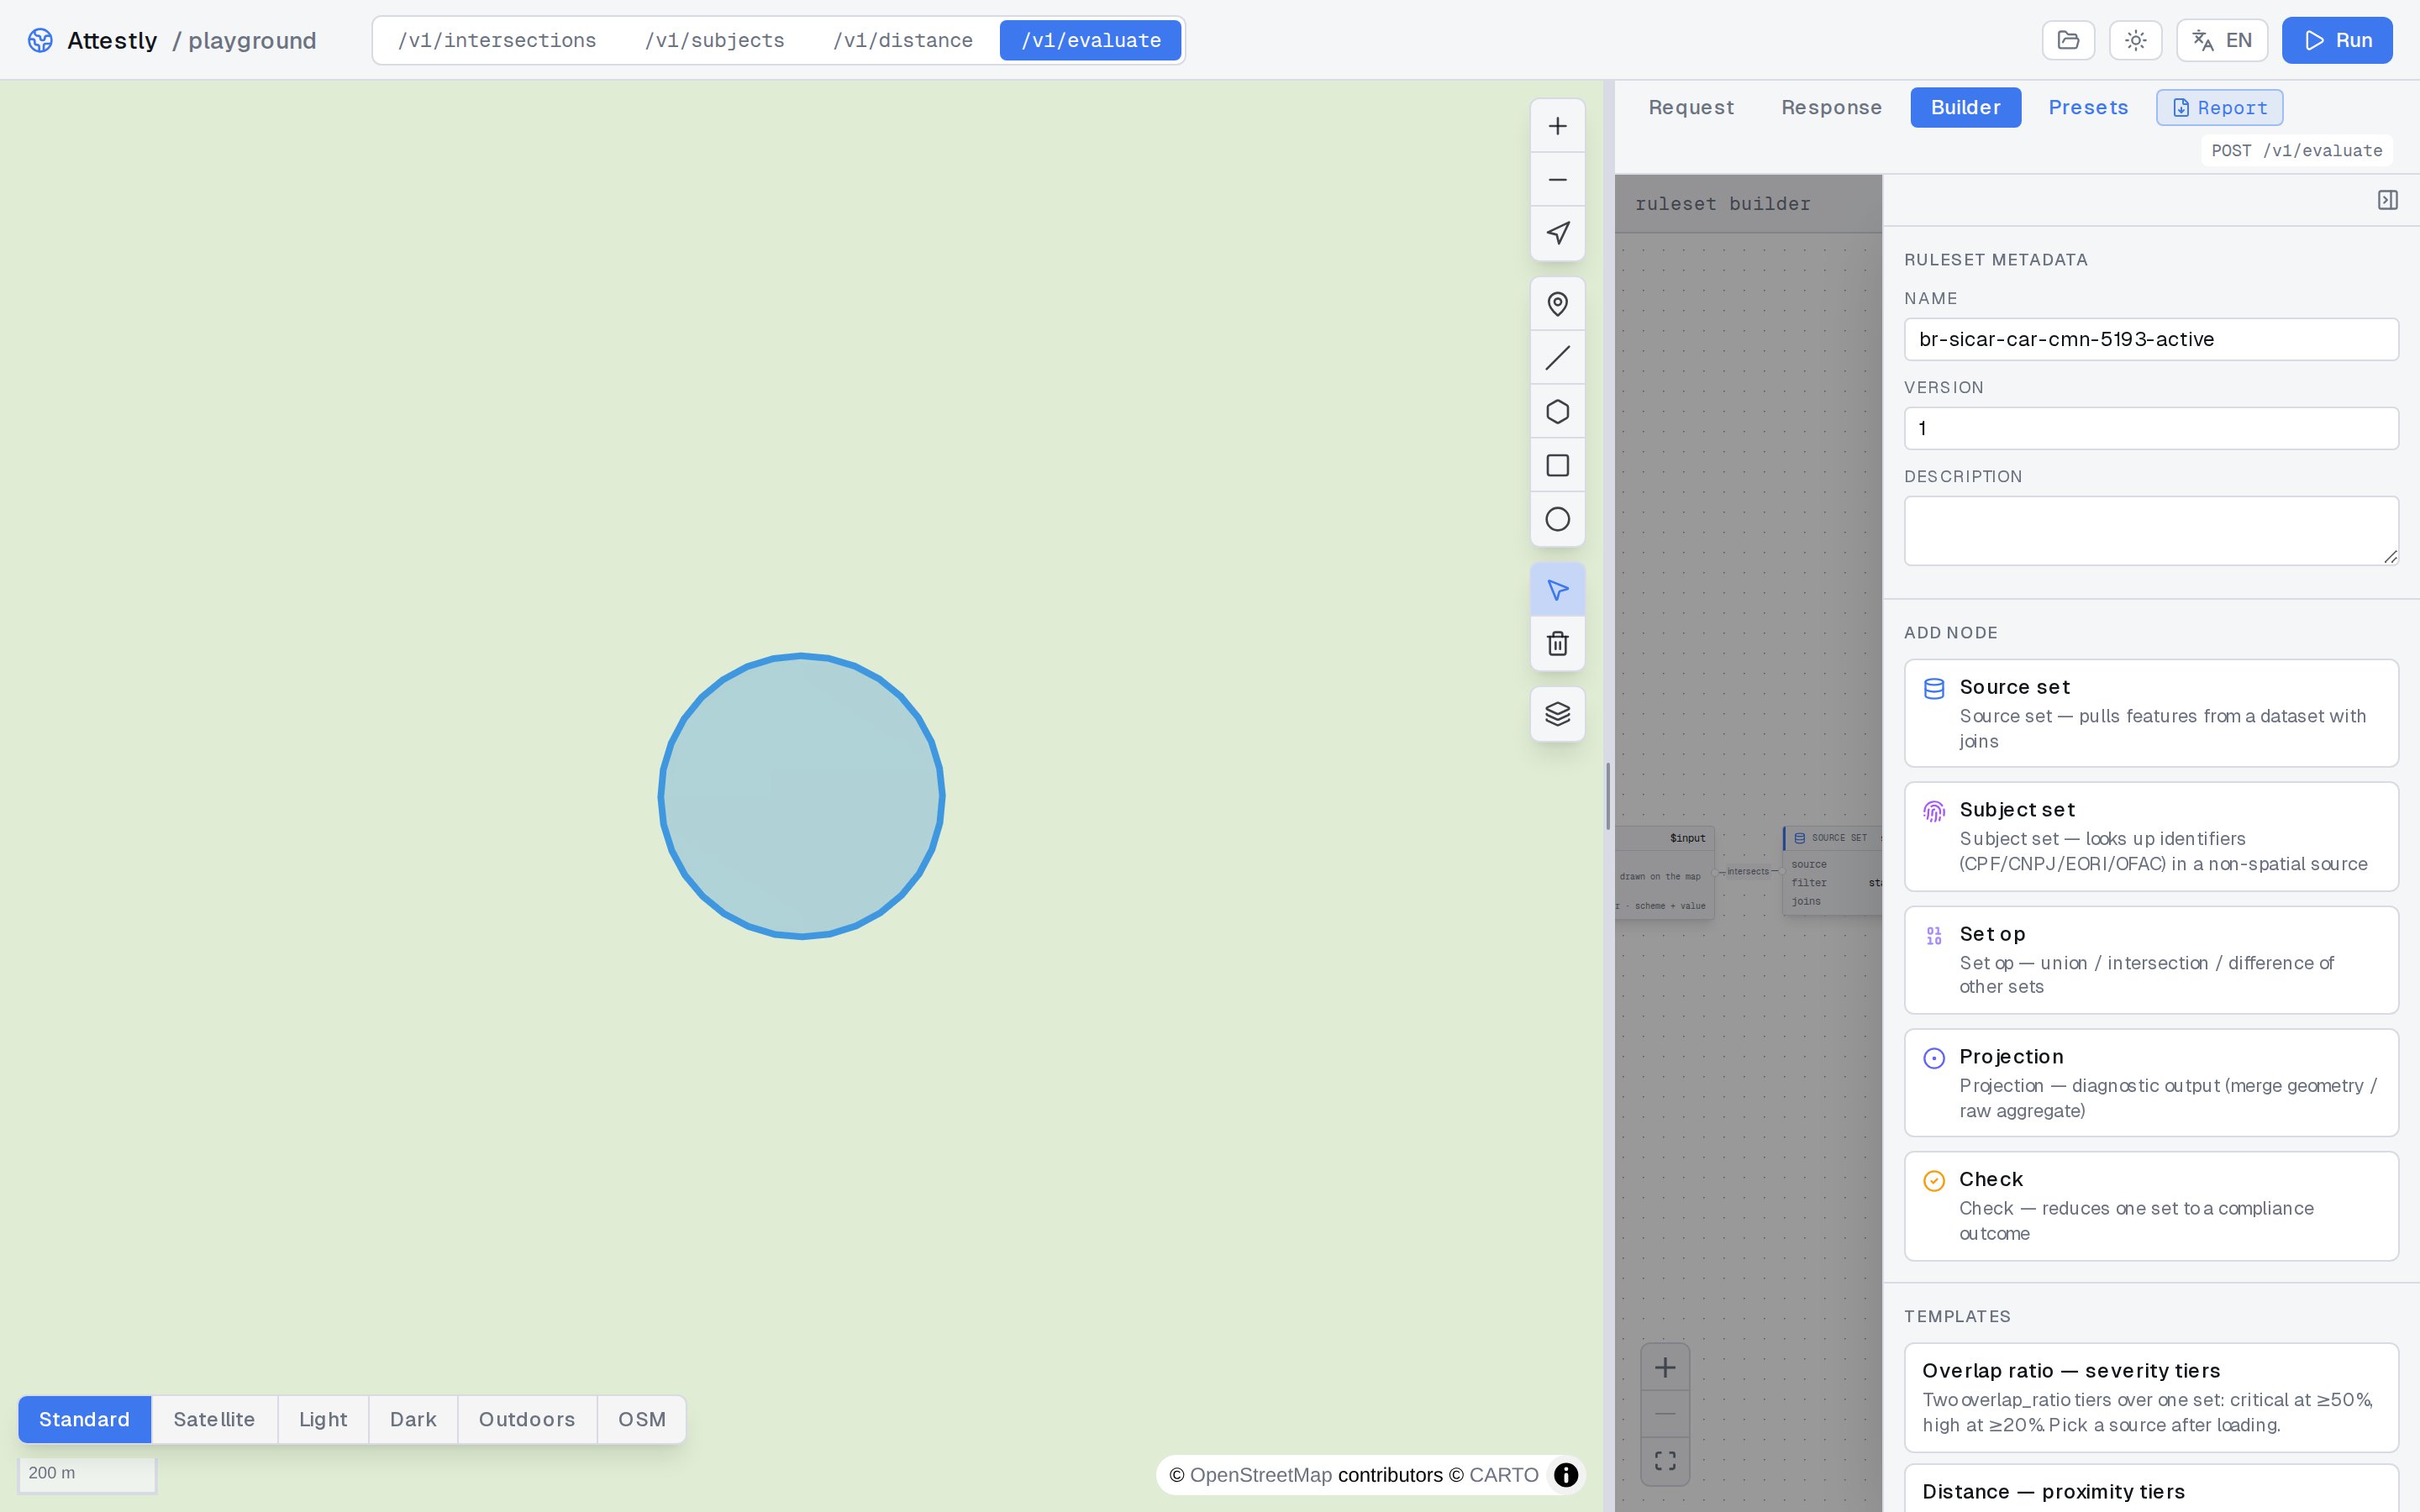The image size is (2420, 1512).
Task: Zoom out on ruleset builder canvas
Action: [x=1665, y=1414]
